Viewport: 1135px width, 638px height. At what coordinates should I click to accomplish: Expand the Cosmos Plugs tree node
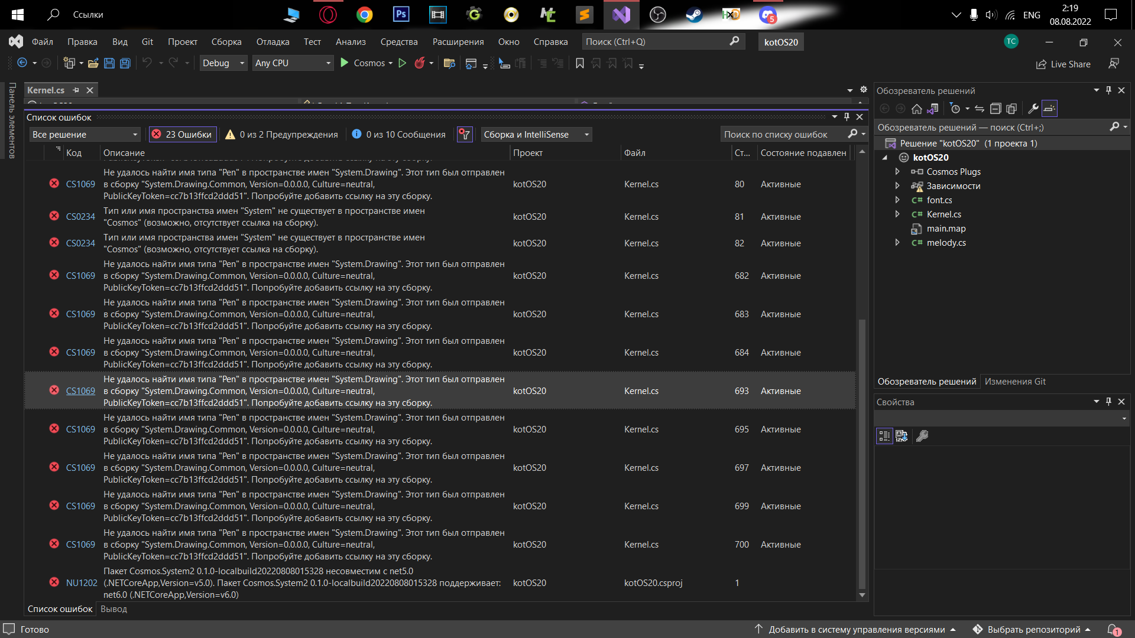click(x=898, y=171)
